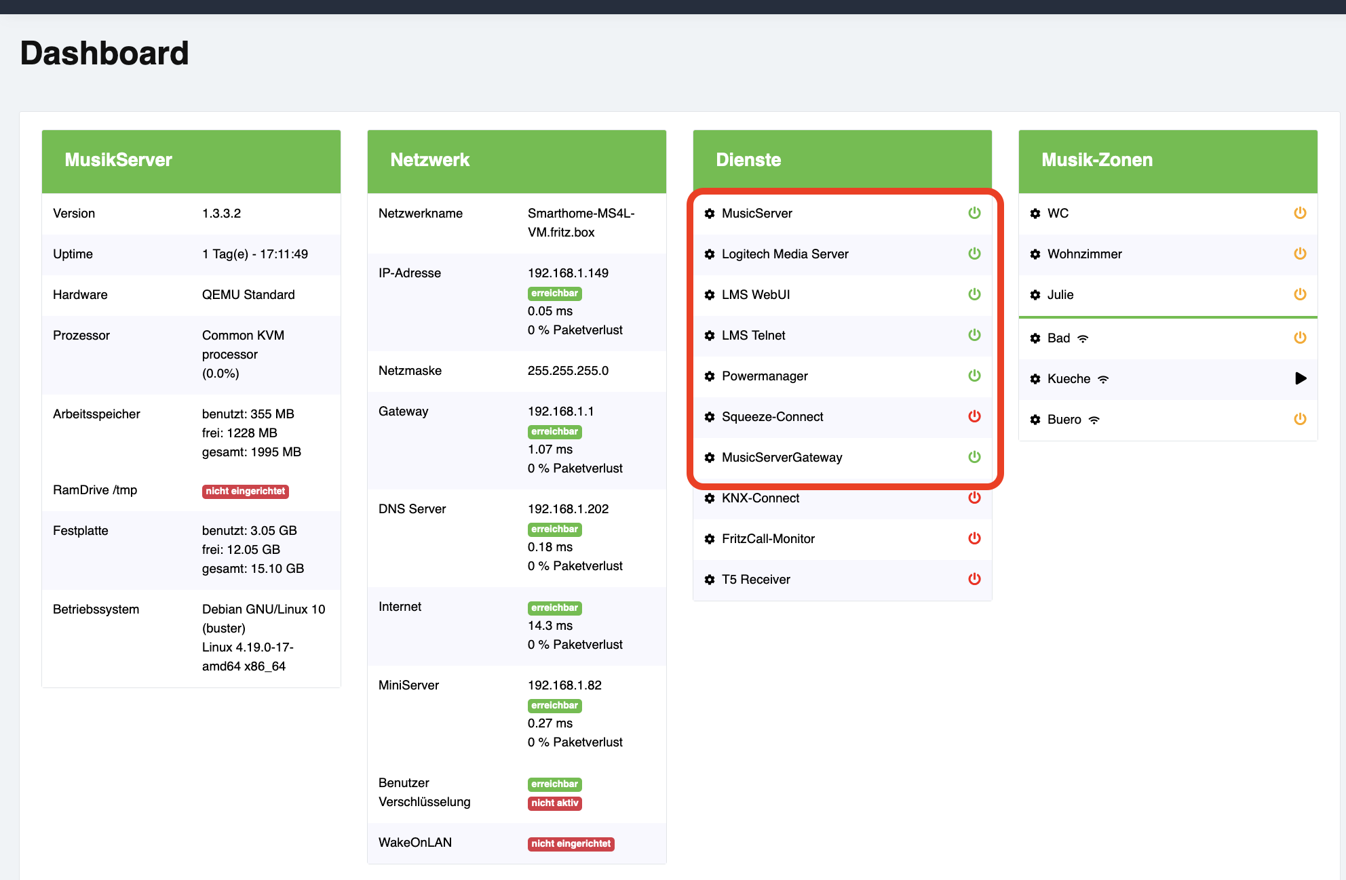Toggle the WC zone orange power icon

(1300, 213)
